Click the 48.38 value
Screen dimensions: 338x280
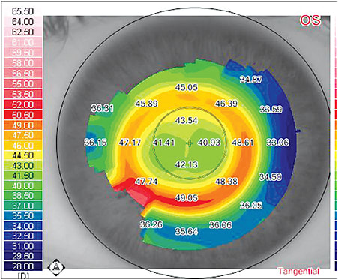226,182
